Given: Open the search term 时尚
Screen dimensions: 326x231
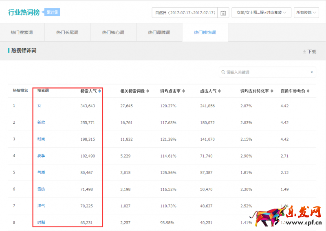Looking at the screenshot, I should click(41, 139).
